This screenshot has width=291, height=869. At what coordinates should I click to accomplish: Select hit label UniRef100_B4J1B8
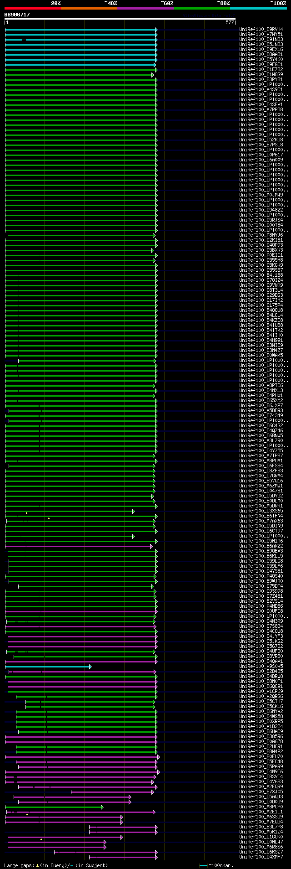(261, 275)
